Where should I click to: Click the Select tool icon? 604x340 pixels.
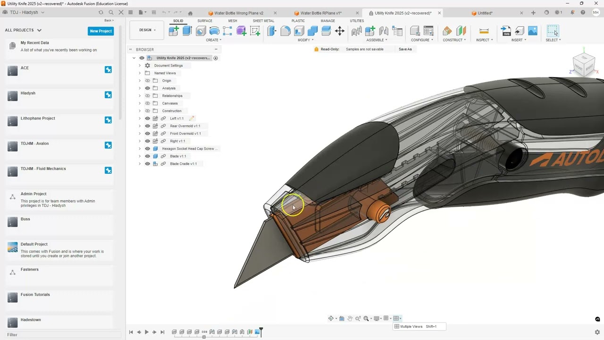pyautogui.click(x=553, y=31)
